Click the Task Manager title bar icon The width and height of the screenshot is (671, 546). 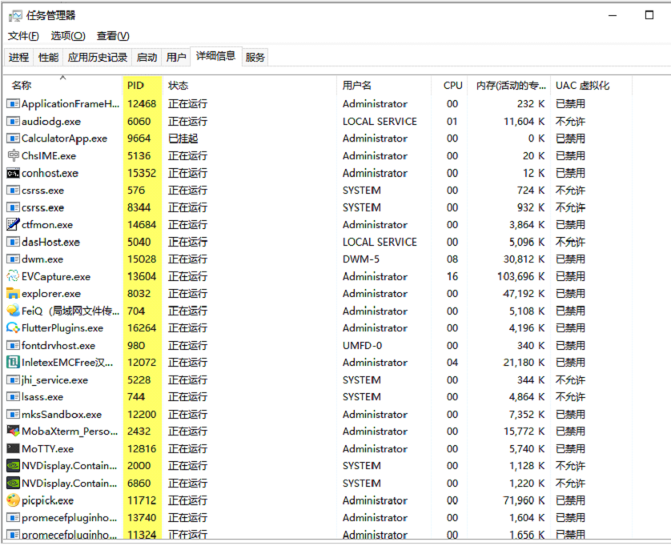tap(15, 16)
